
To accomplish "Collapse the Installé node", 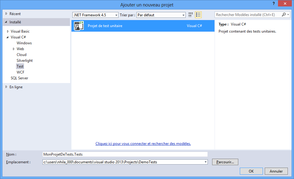I will click(6, 22).
